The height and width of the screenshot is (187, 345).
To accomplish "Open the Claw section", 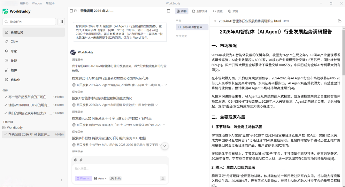I will point(34,42).
